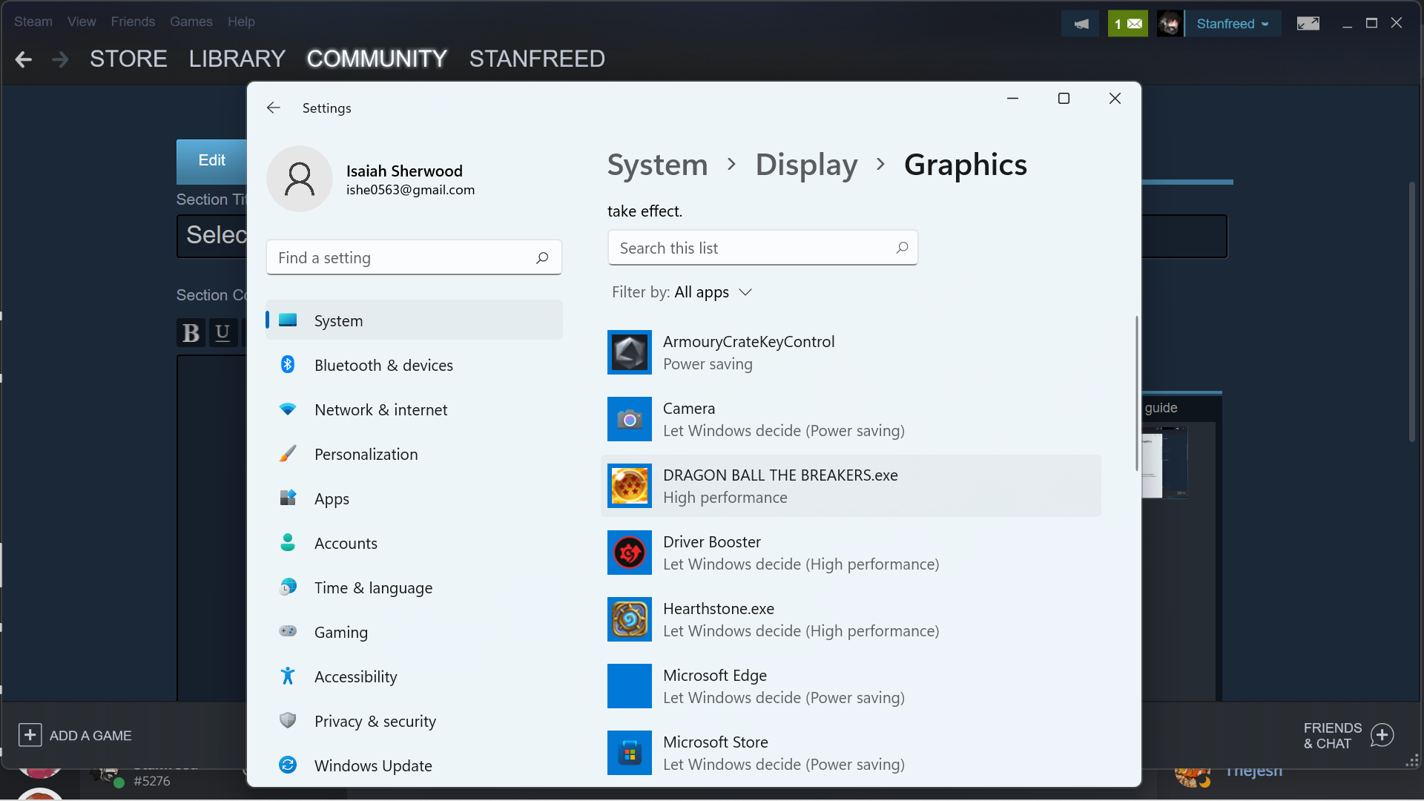Image resolution: width=1424 pixels, height=801 pixels.
Task: Open the Stanfreed account dropdown
Action: pyautogui.click(x=1232, y=24)
